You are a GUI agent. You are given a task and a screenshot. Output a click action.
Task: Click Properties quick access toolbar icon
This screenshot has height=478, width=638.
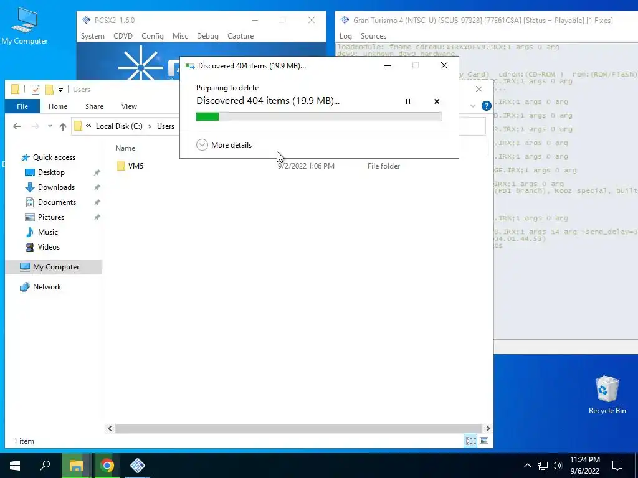(36, 90)
